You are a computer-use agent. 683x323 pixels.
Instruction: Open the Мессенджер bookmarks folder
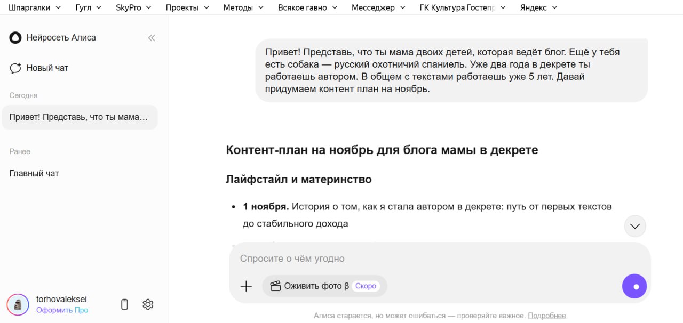tap(378, 7)
